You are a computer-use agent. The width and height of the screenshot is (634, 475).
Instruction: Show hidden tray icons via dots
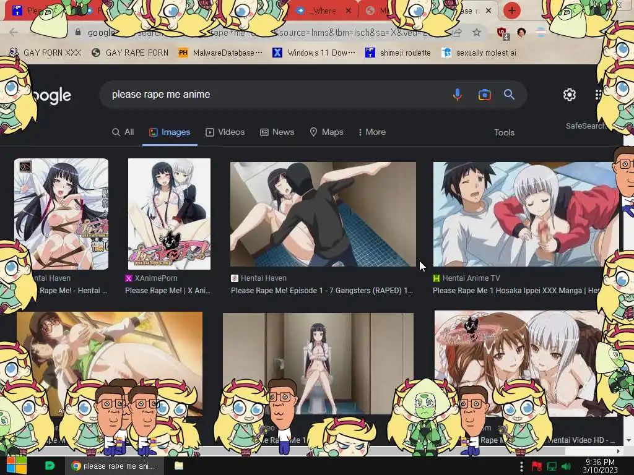521,466
